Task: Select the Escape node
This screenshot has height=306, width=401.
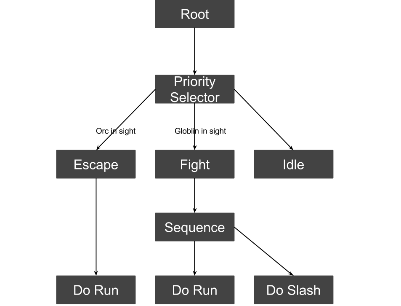Action: click(96, 164)
